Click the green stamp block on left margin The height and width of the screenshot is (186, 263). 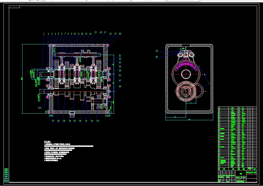(x=6, y=175)
